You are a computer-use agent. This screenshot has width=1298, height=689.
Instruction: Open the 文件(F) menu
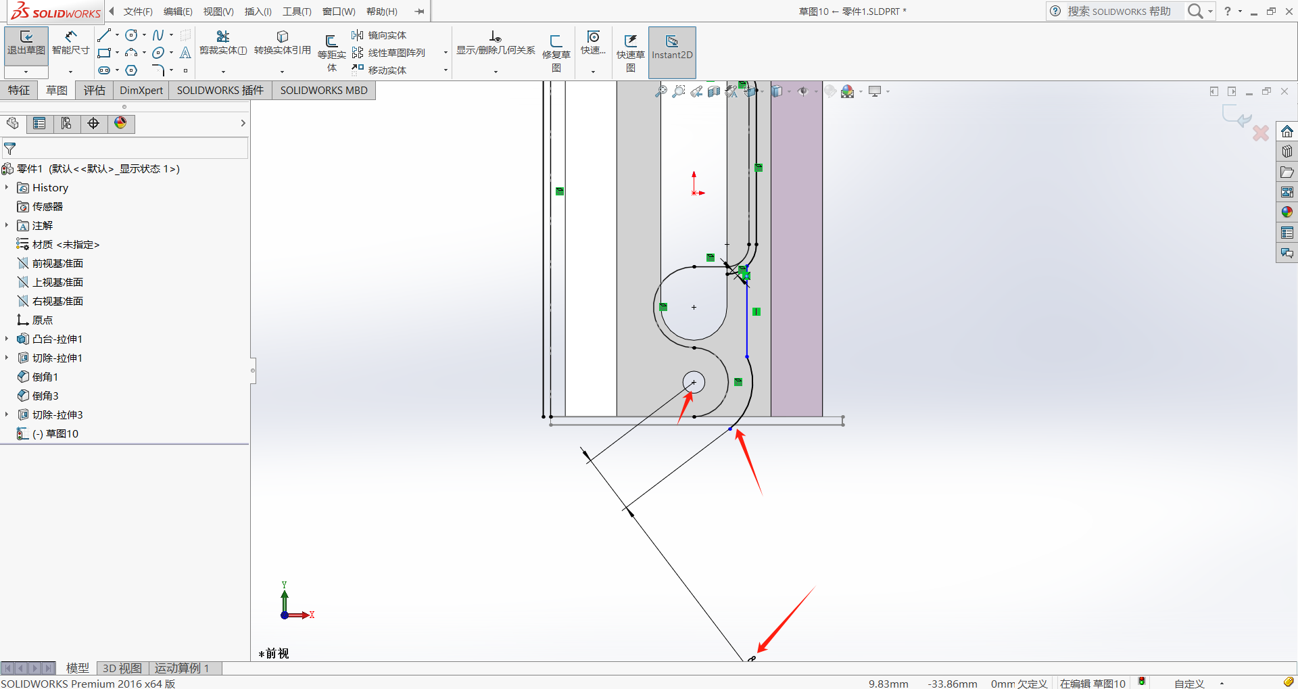[138, 11]
